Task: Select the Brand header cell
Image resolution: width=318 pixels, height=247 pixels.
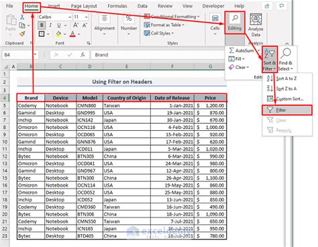Action: click(31, 98)
